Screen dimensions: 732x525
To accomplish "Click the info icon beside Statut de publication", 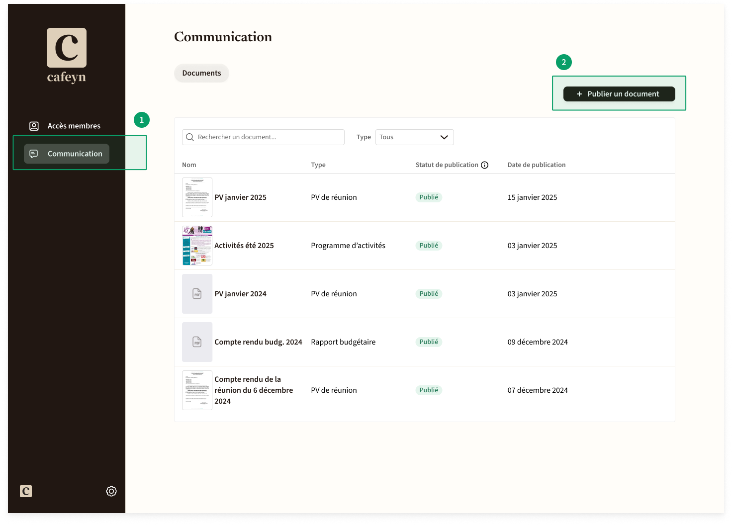I will coord(485,165).
